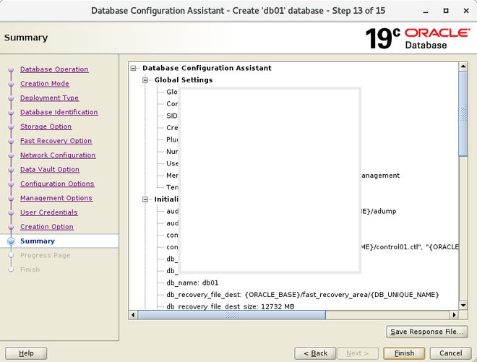The image size is (477, 362).
Task: Open the Storage Option step
Action: coord(46,126)
